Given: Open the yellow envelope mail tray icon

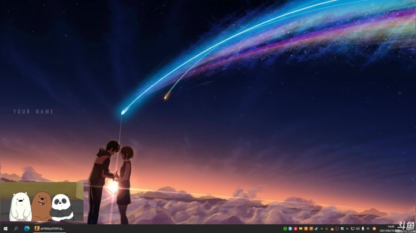Looking at the screenshot, I should 301,228.
